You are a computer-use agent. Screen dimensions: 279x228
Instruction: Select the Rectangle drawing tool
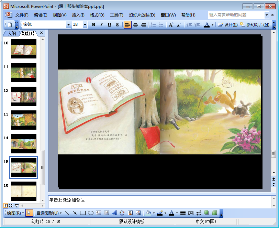[x=83, y=213]
